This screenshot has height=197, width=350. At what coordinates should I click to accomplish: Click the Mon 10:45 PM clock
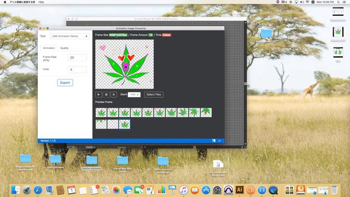point(325,2)
